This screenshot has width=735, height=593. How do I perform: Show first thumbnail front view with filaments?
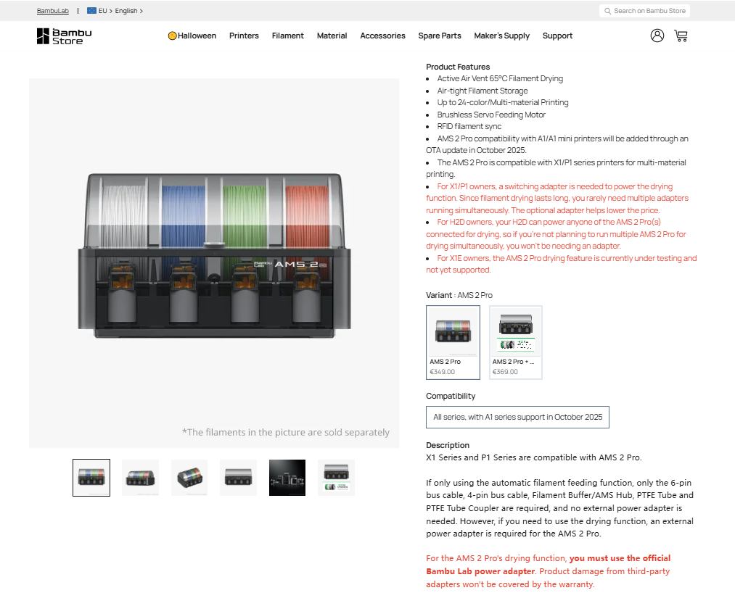click(91, 478)
